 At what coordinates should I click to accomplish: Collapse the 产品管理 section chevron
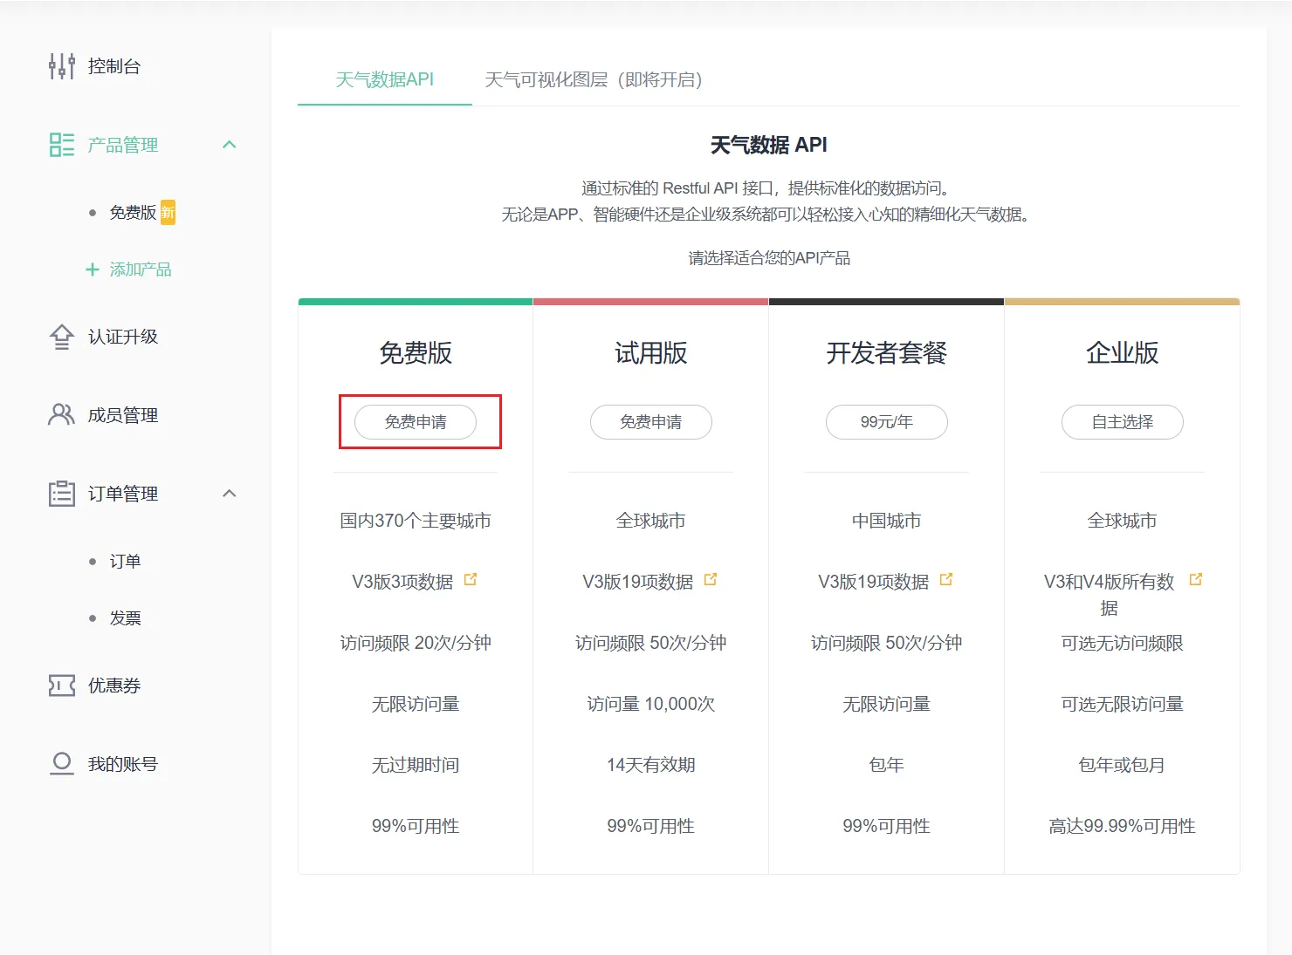pyautogui.click(x=230, y=145)
